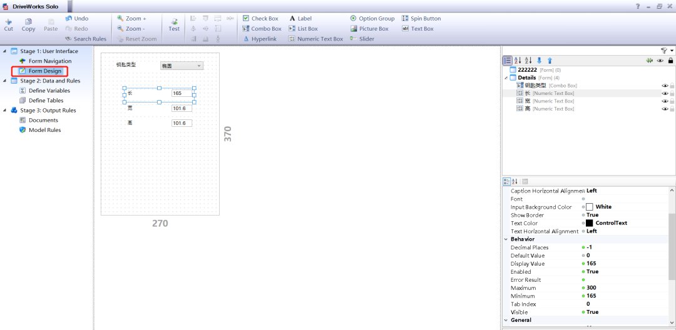Toggle visibility eye icon in list header
This screenshot has width=676, height=330.
[x=660, y=61]
